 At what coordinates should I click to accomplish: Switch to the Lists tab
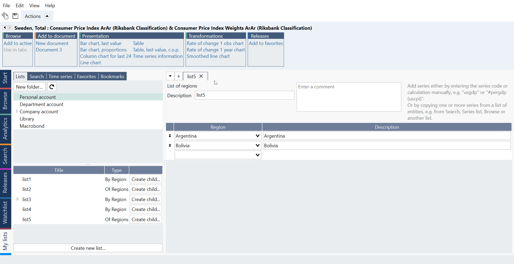pyautogui.click(x=20, y=76)
